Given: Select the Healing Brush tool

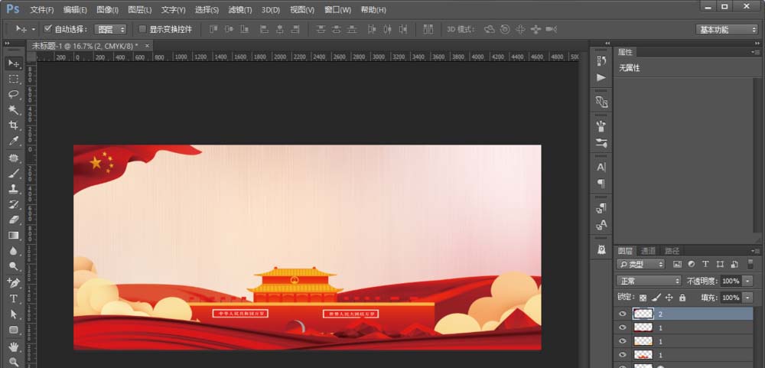Looking at the screenshot, I should coord(14,158).
